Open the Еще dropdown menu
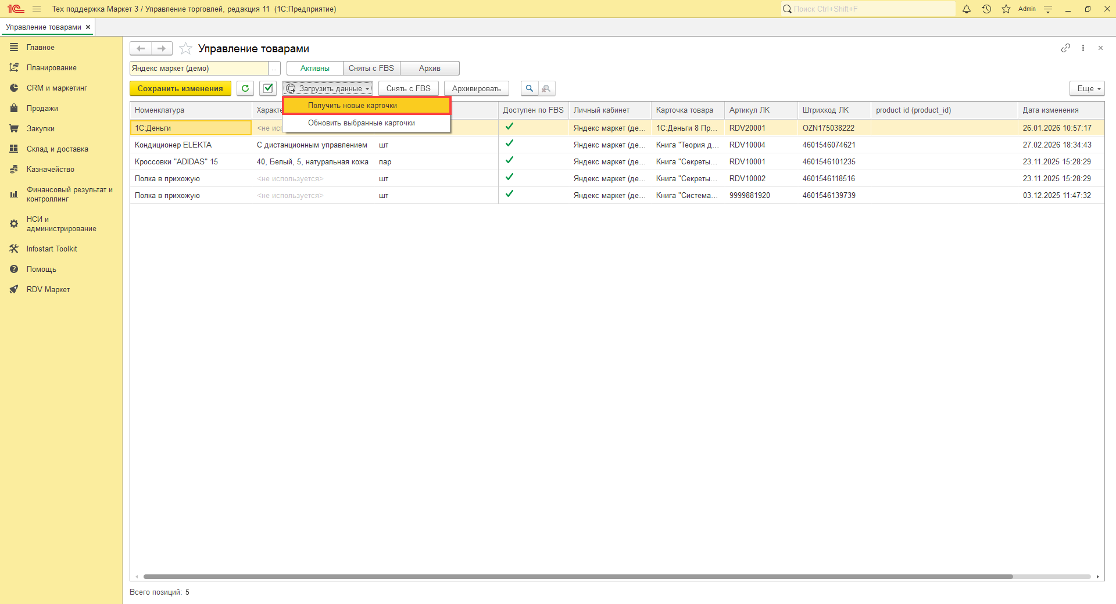 [x=1086, y=88]
